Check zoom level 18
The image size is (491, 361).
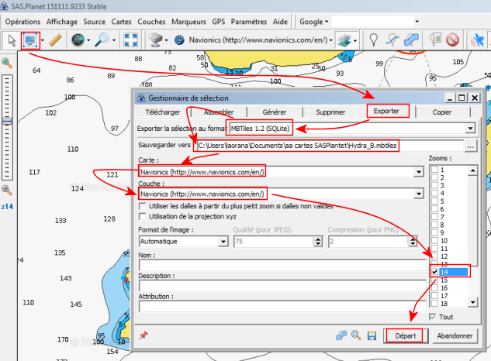click(x=434, y=304)
